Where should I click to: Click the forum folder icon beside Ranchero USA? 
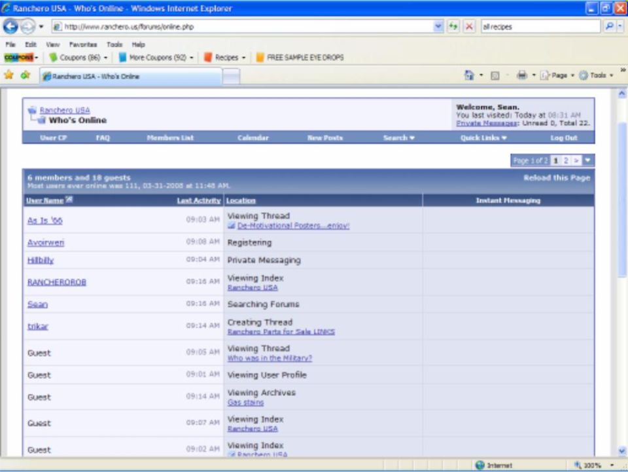pyautogui.click(x=32, y=110)
